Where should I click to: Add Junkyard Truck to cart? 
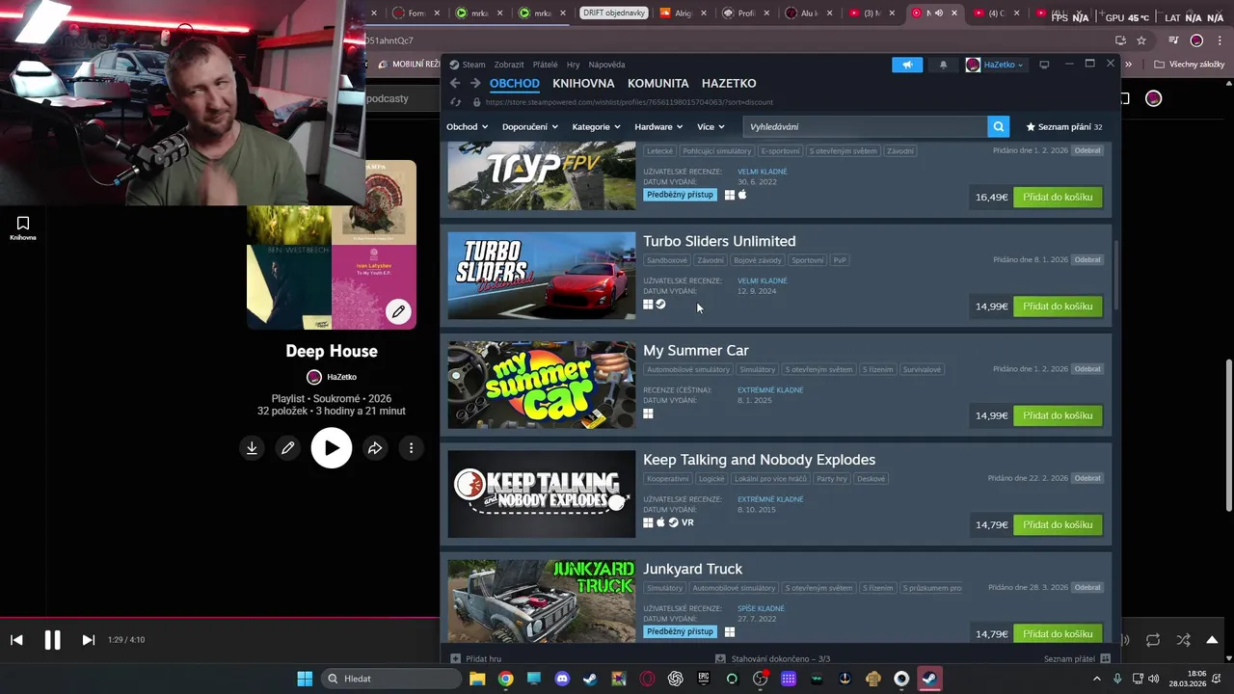[1058, 634]
